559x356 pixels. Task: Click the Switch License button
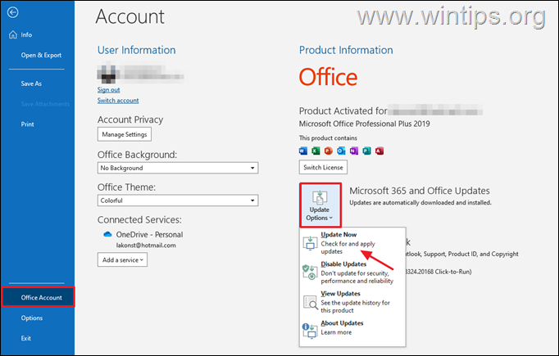323,167
